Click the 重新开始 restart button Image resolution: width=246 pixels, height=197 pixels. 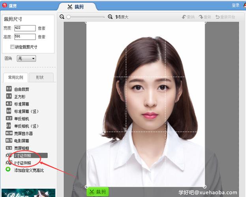[x=225, y=17]
